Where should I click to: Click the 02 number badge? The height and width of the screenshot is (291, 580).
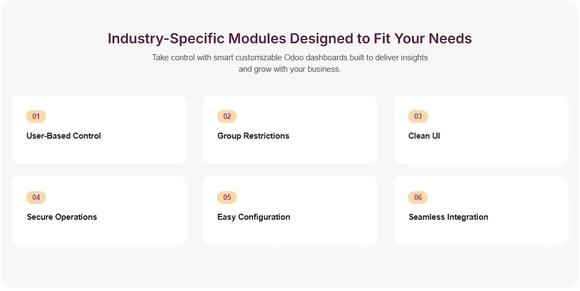click(x=227, y=116)
